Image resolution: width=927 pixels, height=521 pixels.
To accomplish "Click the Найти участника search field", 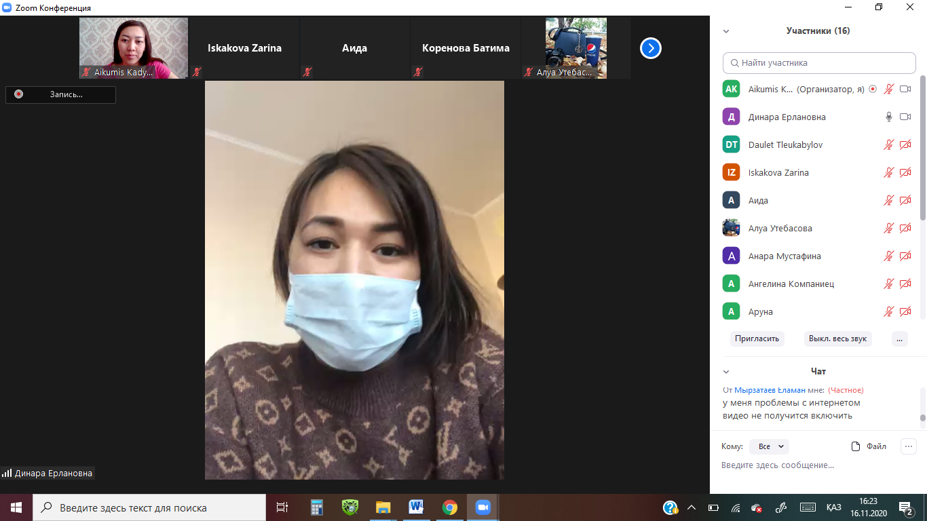I will pos(819,62).
